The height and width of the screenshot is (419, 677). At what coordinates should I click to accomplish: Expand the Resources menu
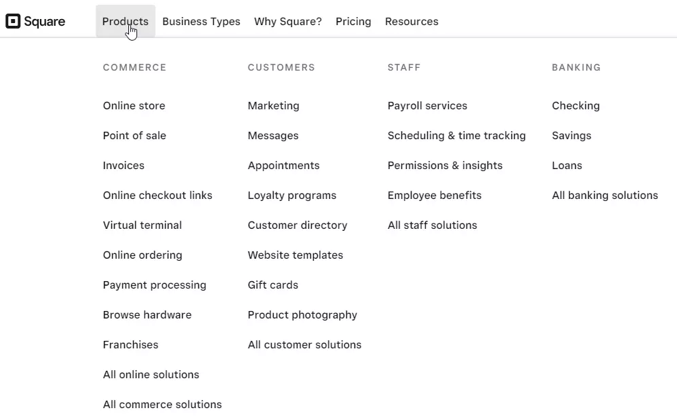[x=411, y=21]
